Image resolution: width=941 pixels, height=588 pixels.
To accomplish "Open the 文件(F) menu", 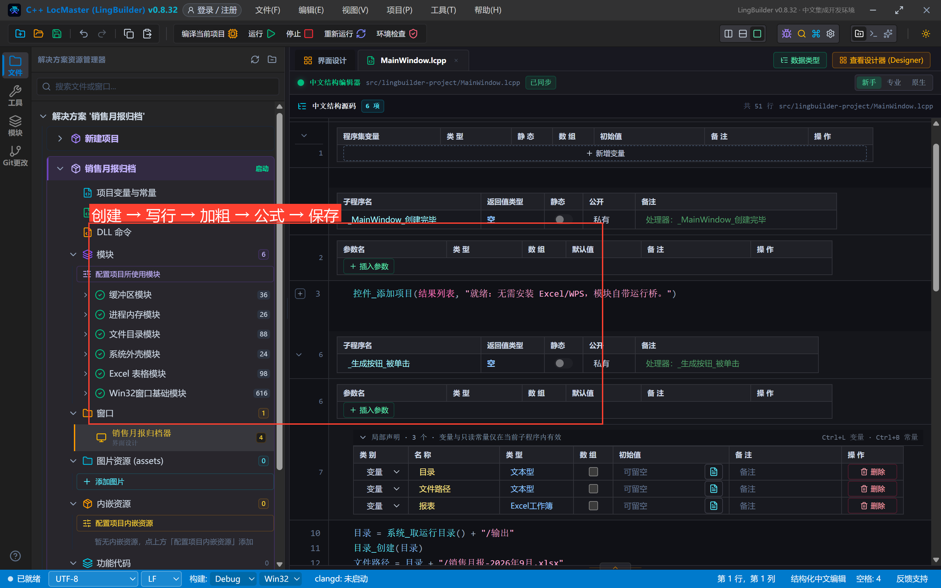I will 267,10.
